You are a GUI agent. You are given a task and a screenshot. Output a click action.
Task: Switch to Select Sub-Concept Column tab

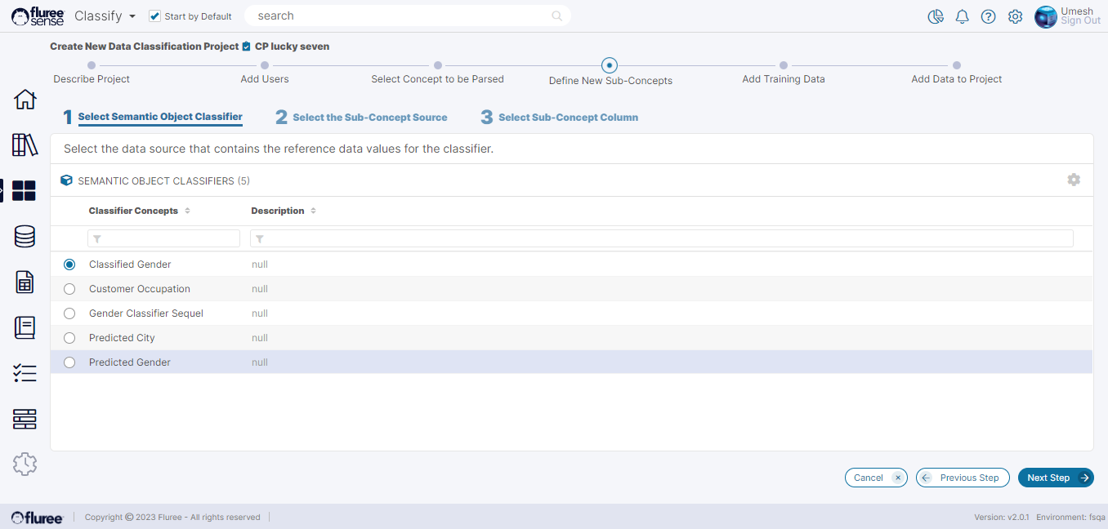coord(568,118)
